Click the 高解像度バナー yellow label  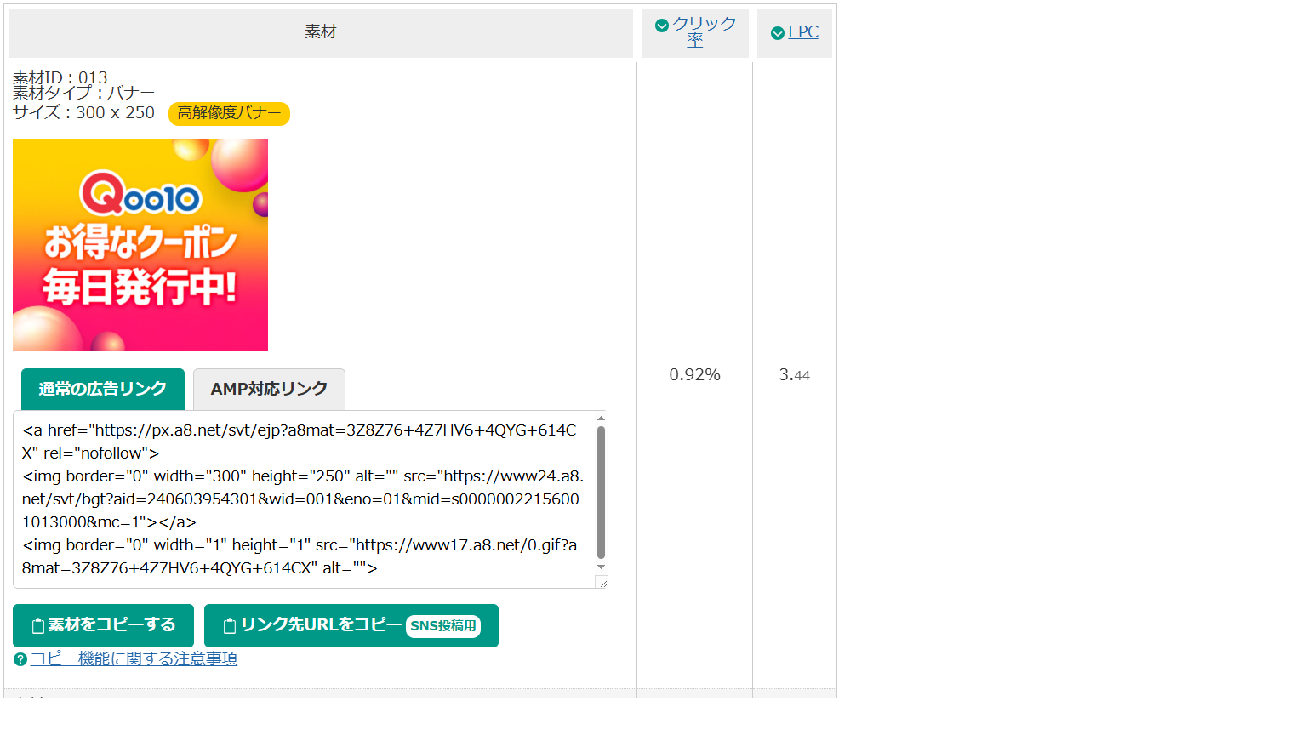229,113
